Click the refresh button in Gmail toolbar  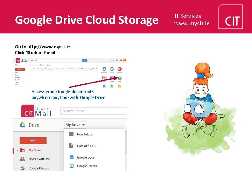pyautogui.click(x=41, y=65)
